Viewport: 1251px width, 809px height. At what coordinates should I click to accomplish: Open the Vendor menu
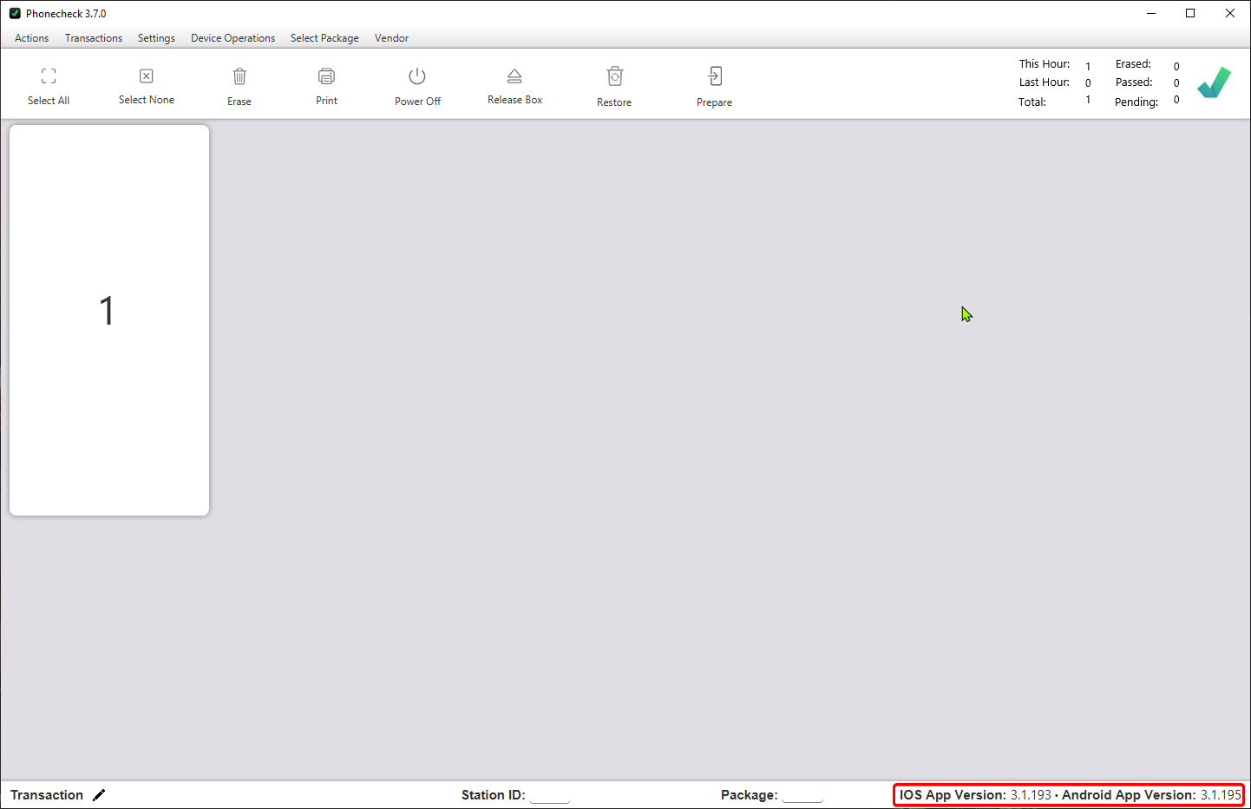tap(391, 38)
